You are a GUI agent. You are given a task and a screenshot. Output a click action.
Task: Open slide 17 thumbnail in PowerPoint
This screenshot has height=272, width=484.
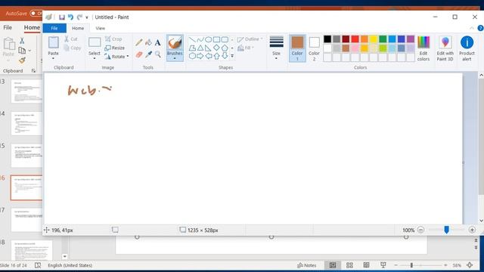(26, 220)
